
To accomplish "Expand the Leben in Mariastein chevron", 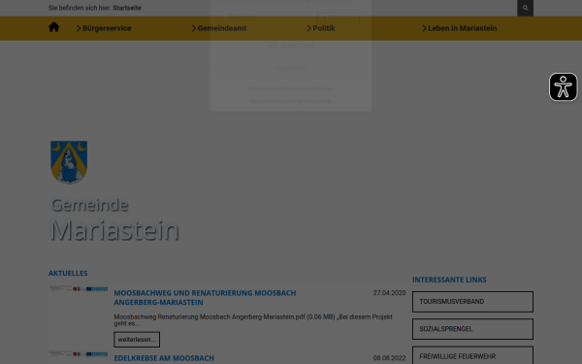I will point(424,28).
